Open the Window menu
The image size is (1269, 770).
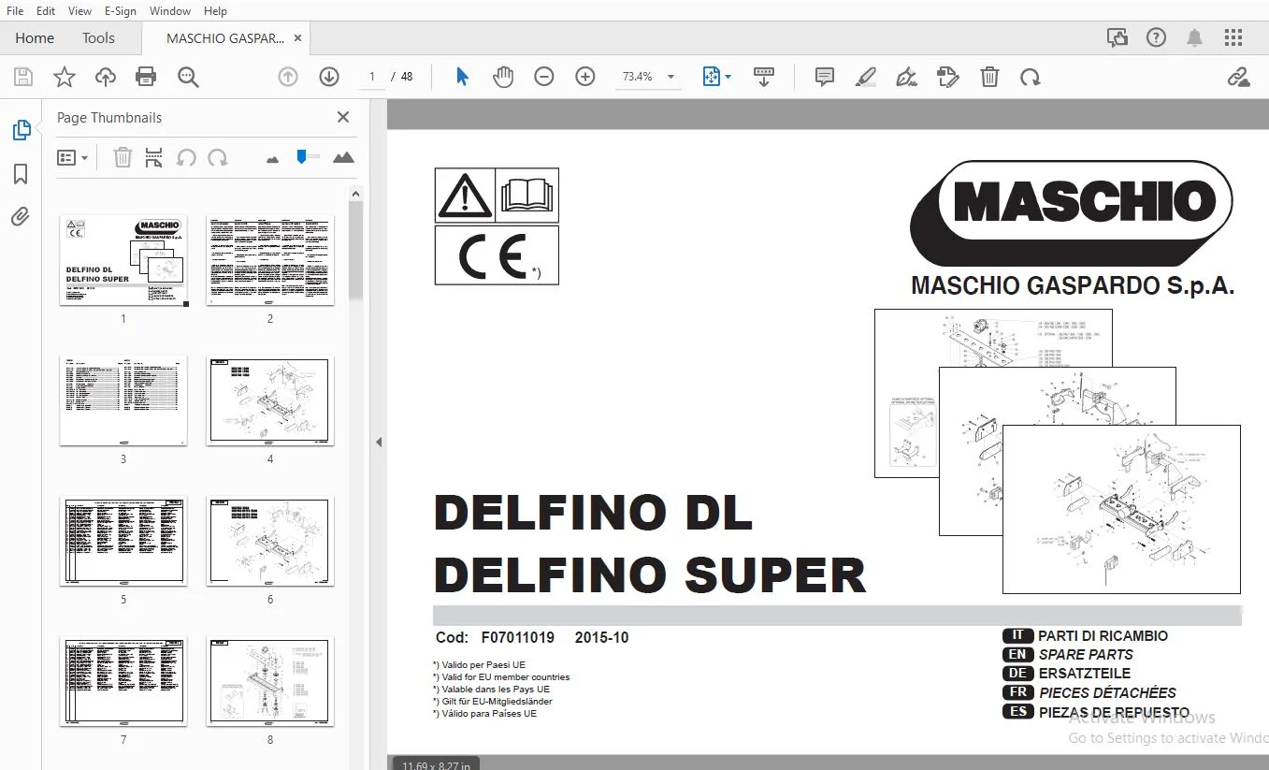[x=170, y=11]
